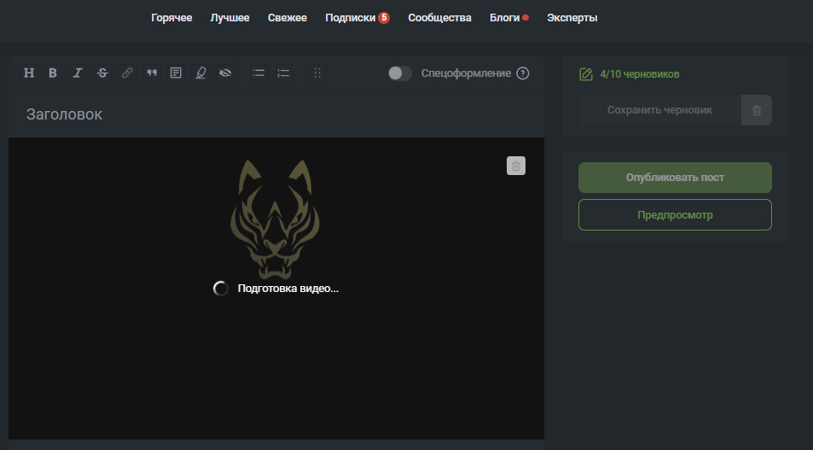
Task: Click Опубликовать пост button
Action: coord(675,178)
